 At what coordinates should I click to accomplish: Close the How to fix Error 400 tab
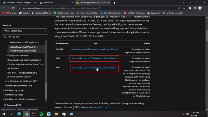click(x=36, y=3)
